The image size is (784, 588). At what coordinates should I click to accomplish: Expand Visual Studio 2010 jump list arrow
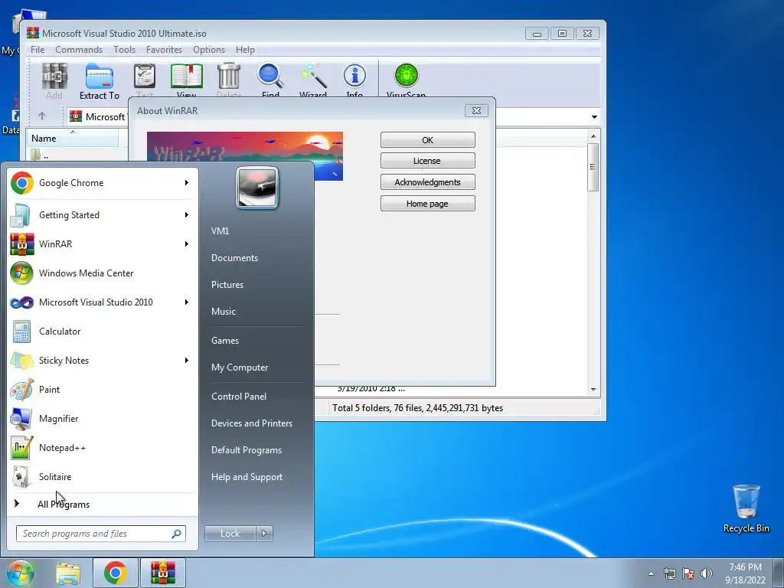tap(187, 302)
